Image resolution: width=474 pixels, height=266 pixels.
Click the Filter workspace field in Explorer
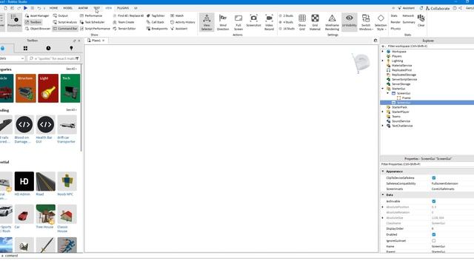point(428,47)
